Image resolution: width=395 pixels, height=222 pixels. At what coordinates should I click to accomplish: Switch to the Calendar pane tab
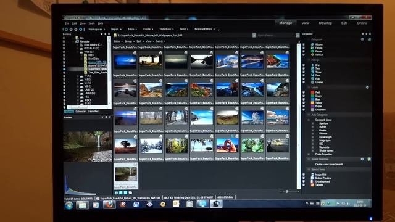tap(80, 111)
